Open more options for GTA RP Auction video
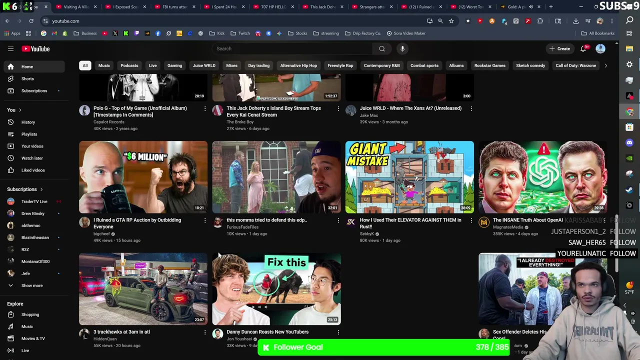 coord(204,220)
